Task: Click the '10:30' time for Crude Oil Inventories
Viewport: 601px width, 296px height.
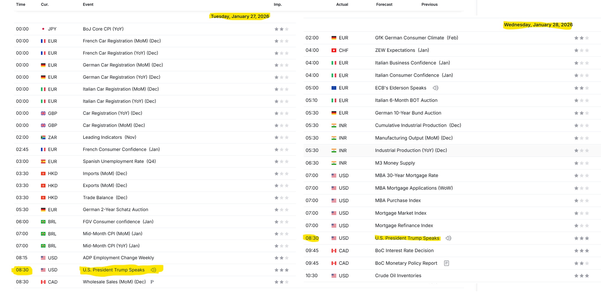Action: pos(312,276)
